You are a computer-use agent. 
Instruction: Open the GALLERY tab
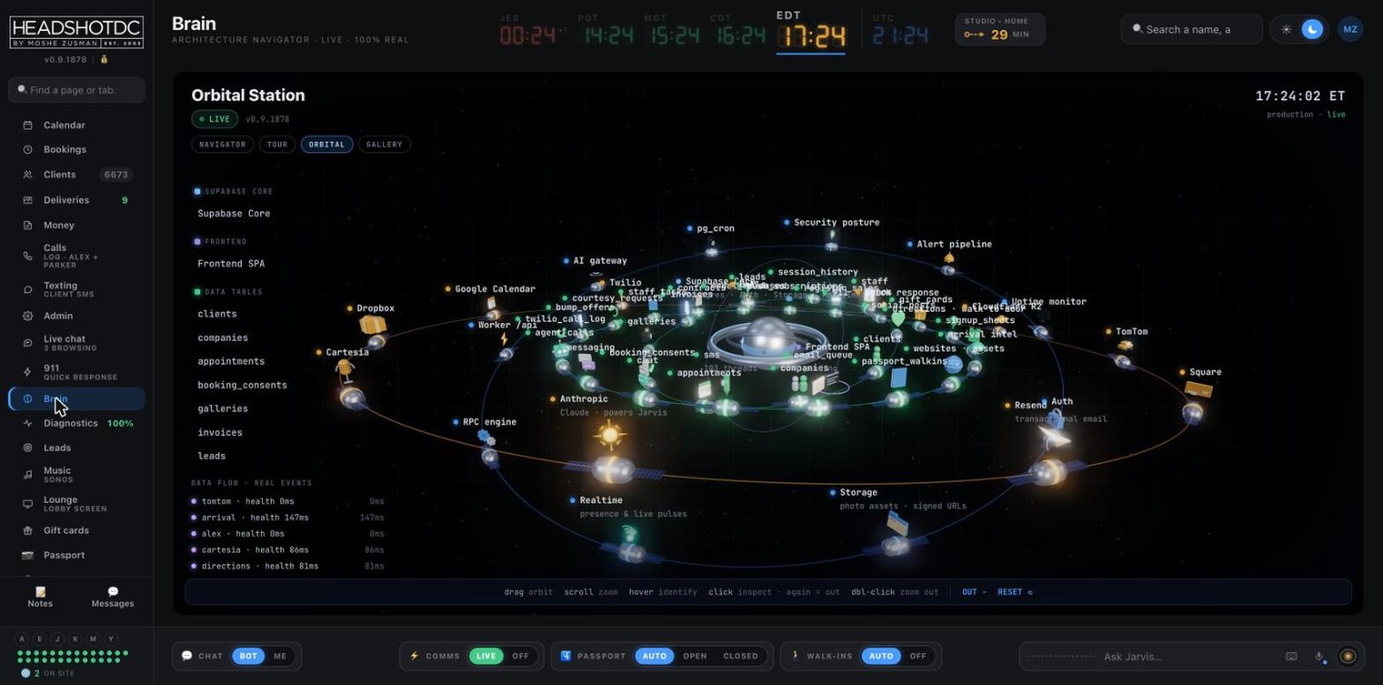[x=384, y=145]
